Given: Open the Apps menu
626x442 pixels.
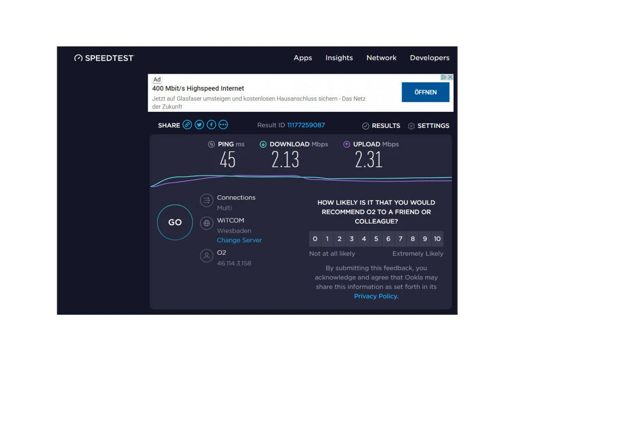Looking at the screenshot, I should 303,58.
